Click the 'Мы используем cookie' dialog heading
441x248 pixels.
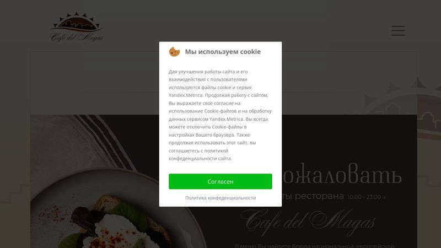point(223,52)
